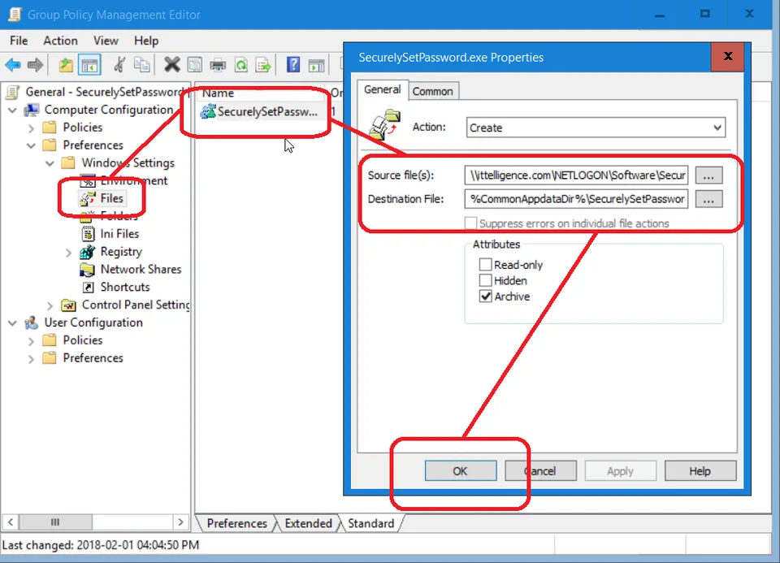Select the Files tree item
The width and height of the screenshot is (780, 563).
click(x=111, y=198)
